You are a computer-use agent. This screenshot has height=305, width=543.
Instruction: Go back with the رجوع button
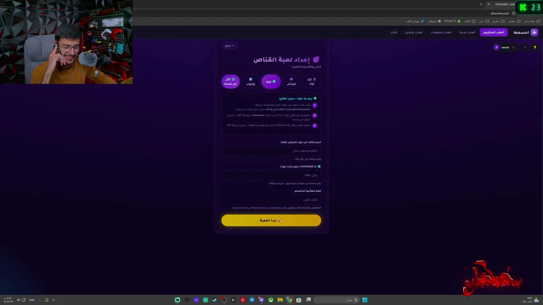point(230,45)
